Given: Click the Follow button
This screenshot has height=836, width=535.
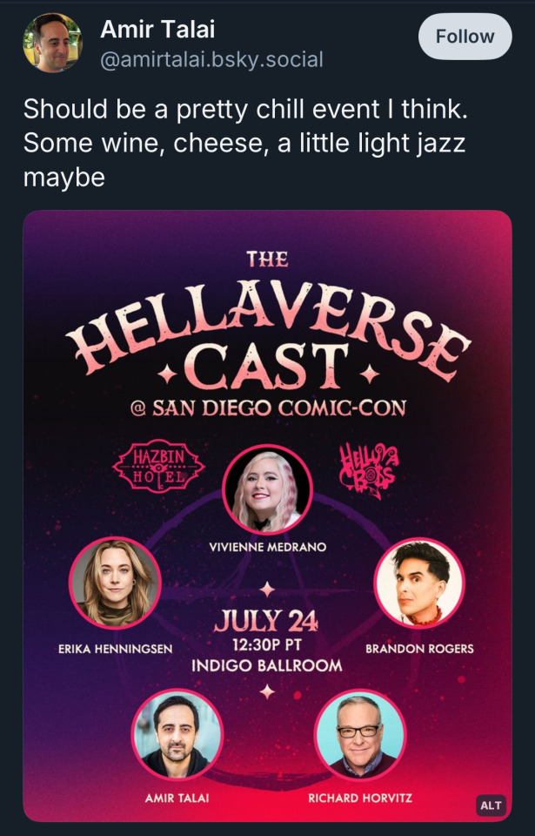Looking at the screenshot, I should coord(465,37).
